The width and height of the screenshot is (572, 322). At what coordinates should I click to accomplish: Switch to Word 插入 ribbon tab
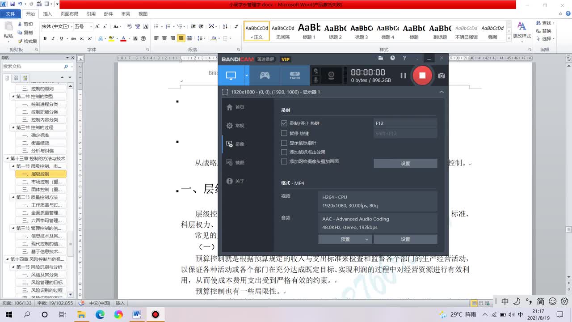click(47, 14)
